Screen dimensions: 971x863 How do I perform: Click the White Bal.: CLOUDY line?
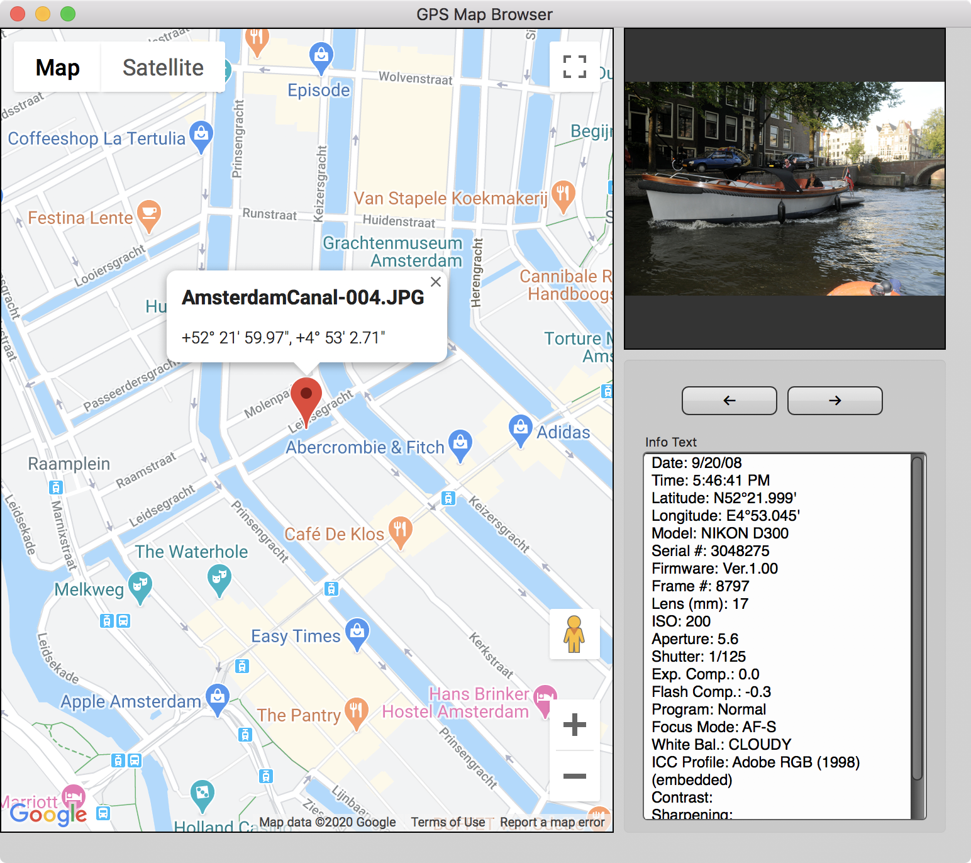721,745
